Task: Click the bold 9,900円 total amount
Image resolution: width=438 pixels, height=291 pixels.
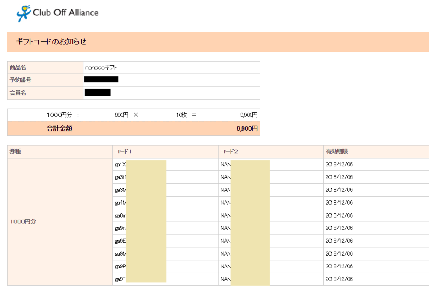Action: point(247,129)
